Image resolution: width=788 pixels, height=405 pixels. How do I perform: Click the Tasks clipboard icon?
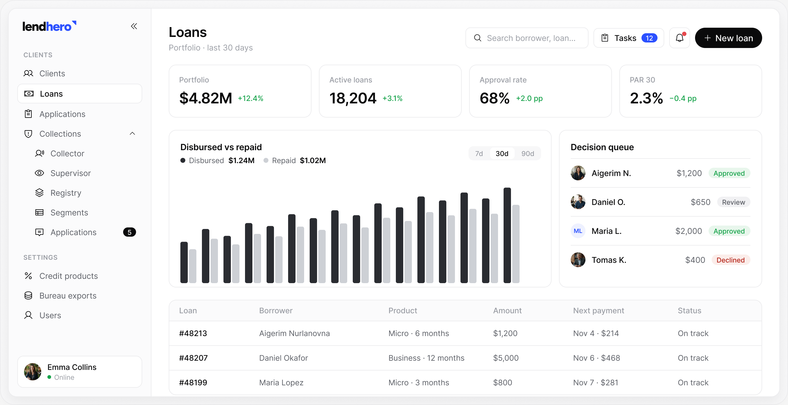tap(605, 38)
